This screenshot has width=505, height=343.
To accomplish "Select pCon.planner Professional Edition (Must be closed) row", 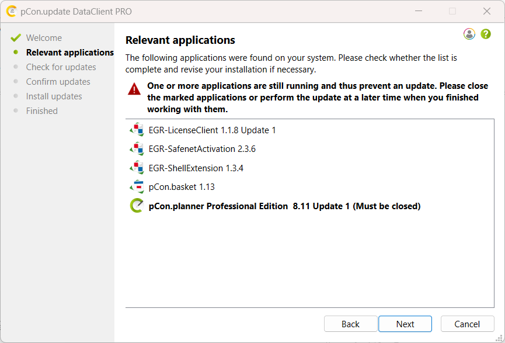I will (x=309, y=206).
